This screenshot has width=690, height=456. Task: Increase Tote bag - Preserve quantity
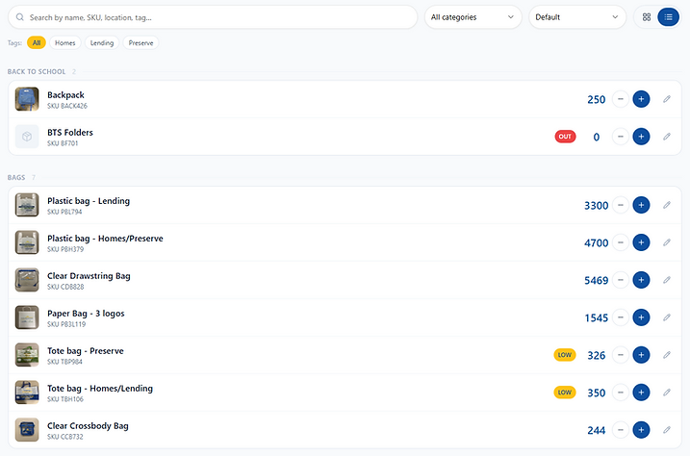641,355
